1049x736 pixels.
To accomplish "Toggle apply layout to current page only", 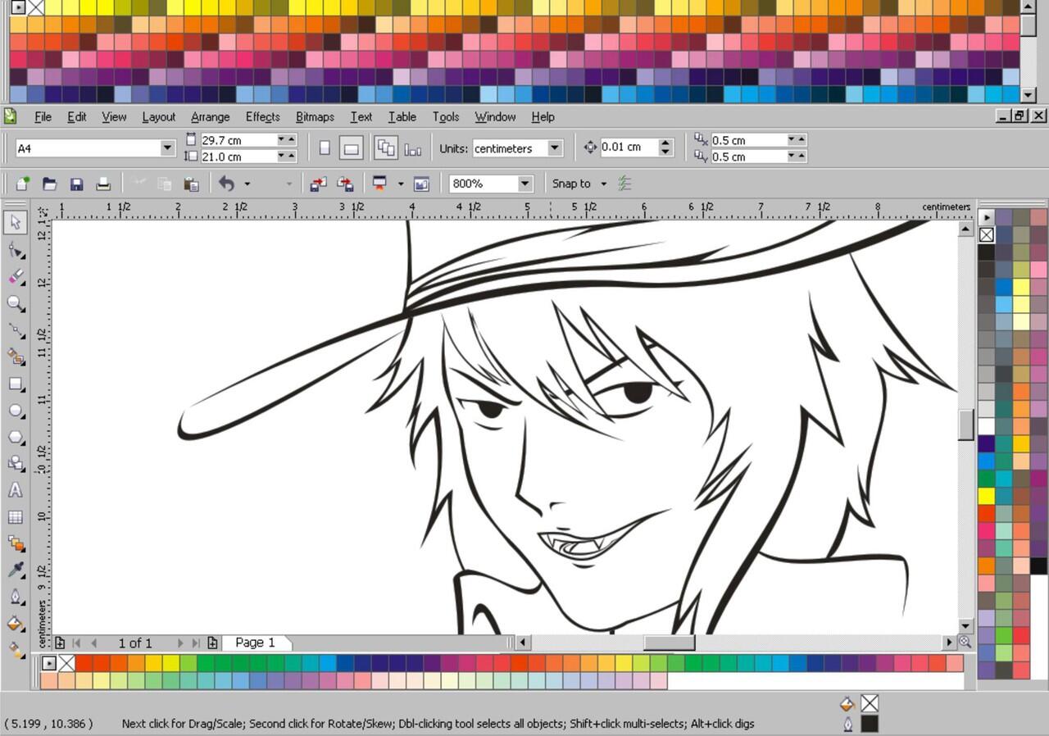I will (x=413, y=148).
